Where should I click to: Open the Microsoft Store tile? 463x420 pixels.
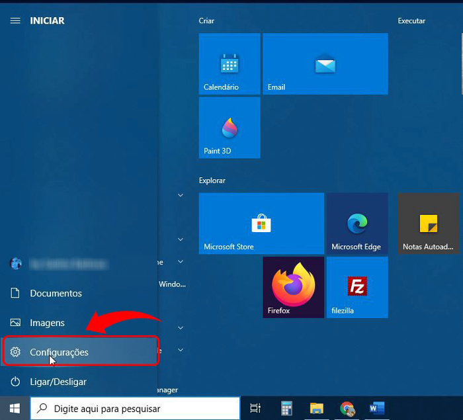(x=261, y=224)
